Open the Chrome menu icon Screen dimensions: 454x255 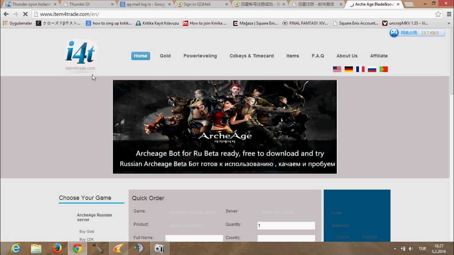tap(448, 14)
